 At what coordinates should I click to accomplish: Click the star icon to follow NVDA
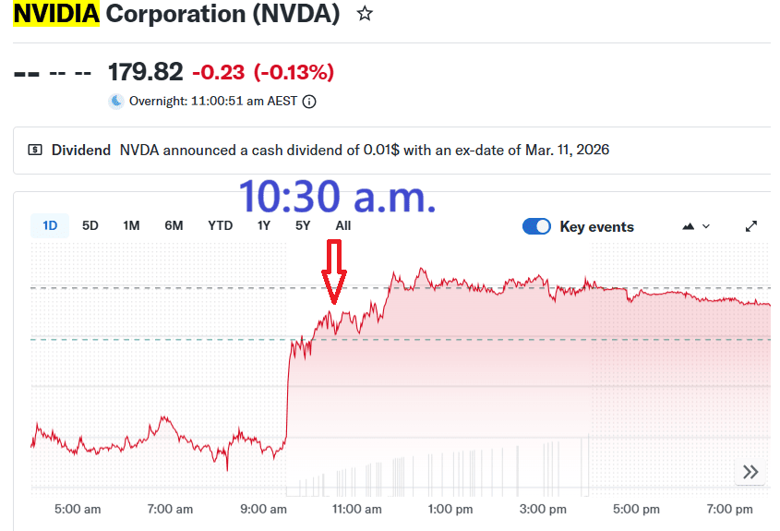click(365, 15)
